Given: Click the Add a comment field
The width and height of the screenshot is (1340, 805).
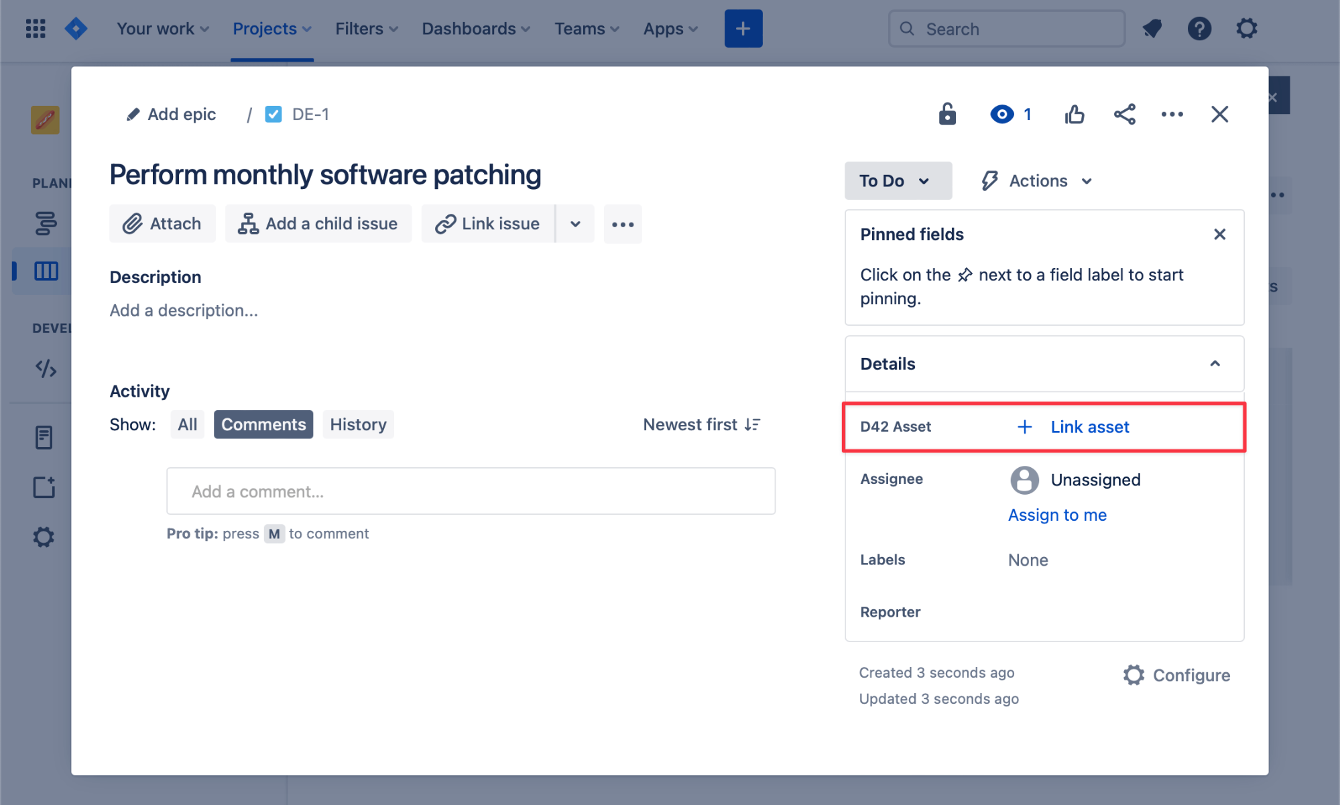Looking at the screenshot, I should pos(471,491).
